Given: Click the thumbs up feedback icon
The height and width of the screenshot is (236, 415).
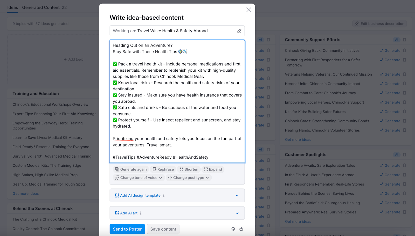Looking at the screenshot, I should pos(241,229).
